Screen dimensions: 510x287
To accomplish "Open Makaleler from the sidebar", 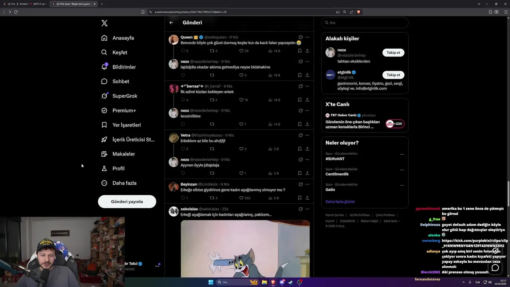I will click(x=118, y=154).
